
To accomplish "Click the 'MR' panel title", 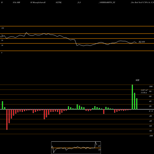I will [137, 80].
